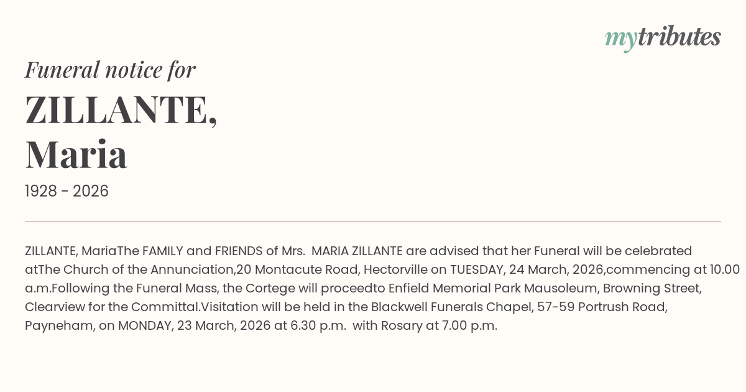Click the large ZILLANTE surname title

121,110
